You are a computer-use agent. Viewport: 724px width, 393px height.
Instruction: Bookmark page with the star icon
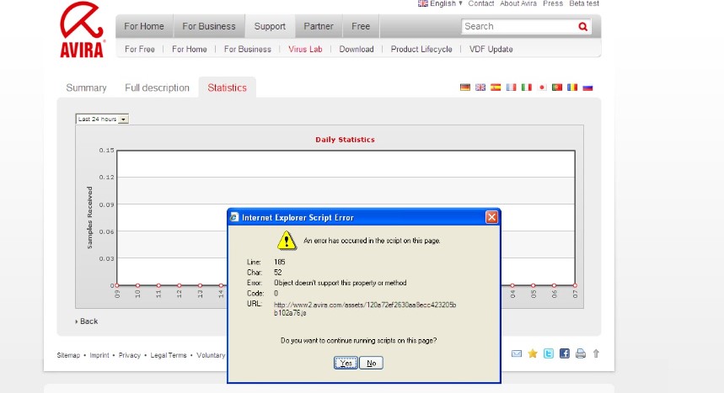coord(533,353)
